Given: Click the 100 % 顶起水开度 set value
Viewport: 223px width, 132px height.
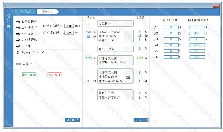Looking at the screenshot, I should (x=88, y=32).
